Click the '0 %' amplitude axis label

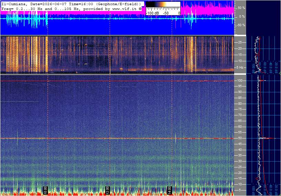242,17
